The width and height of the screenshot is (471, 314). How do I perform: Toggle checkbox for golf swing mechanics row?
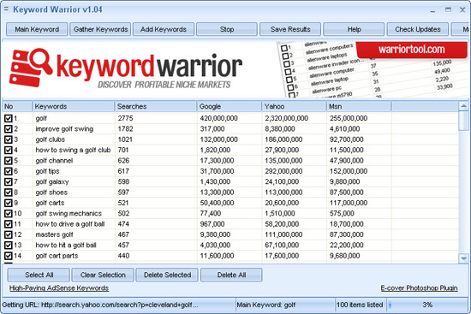(x=9, y=213)
